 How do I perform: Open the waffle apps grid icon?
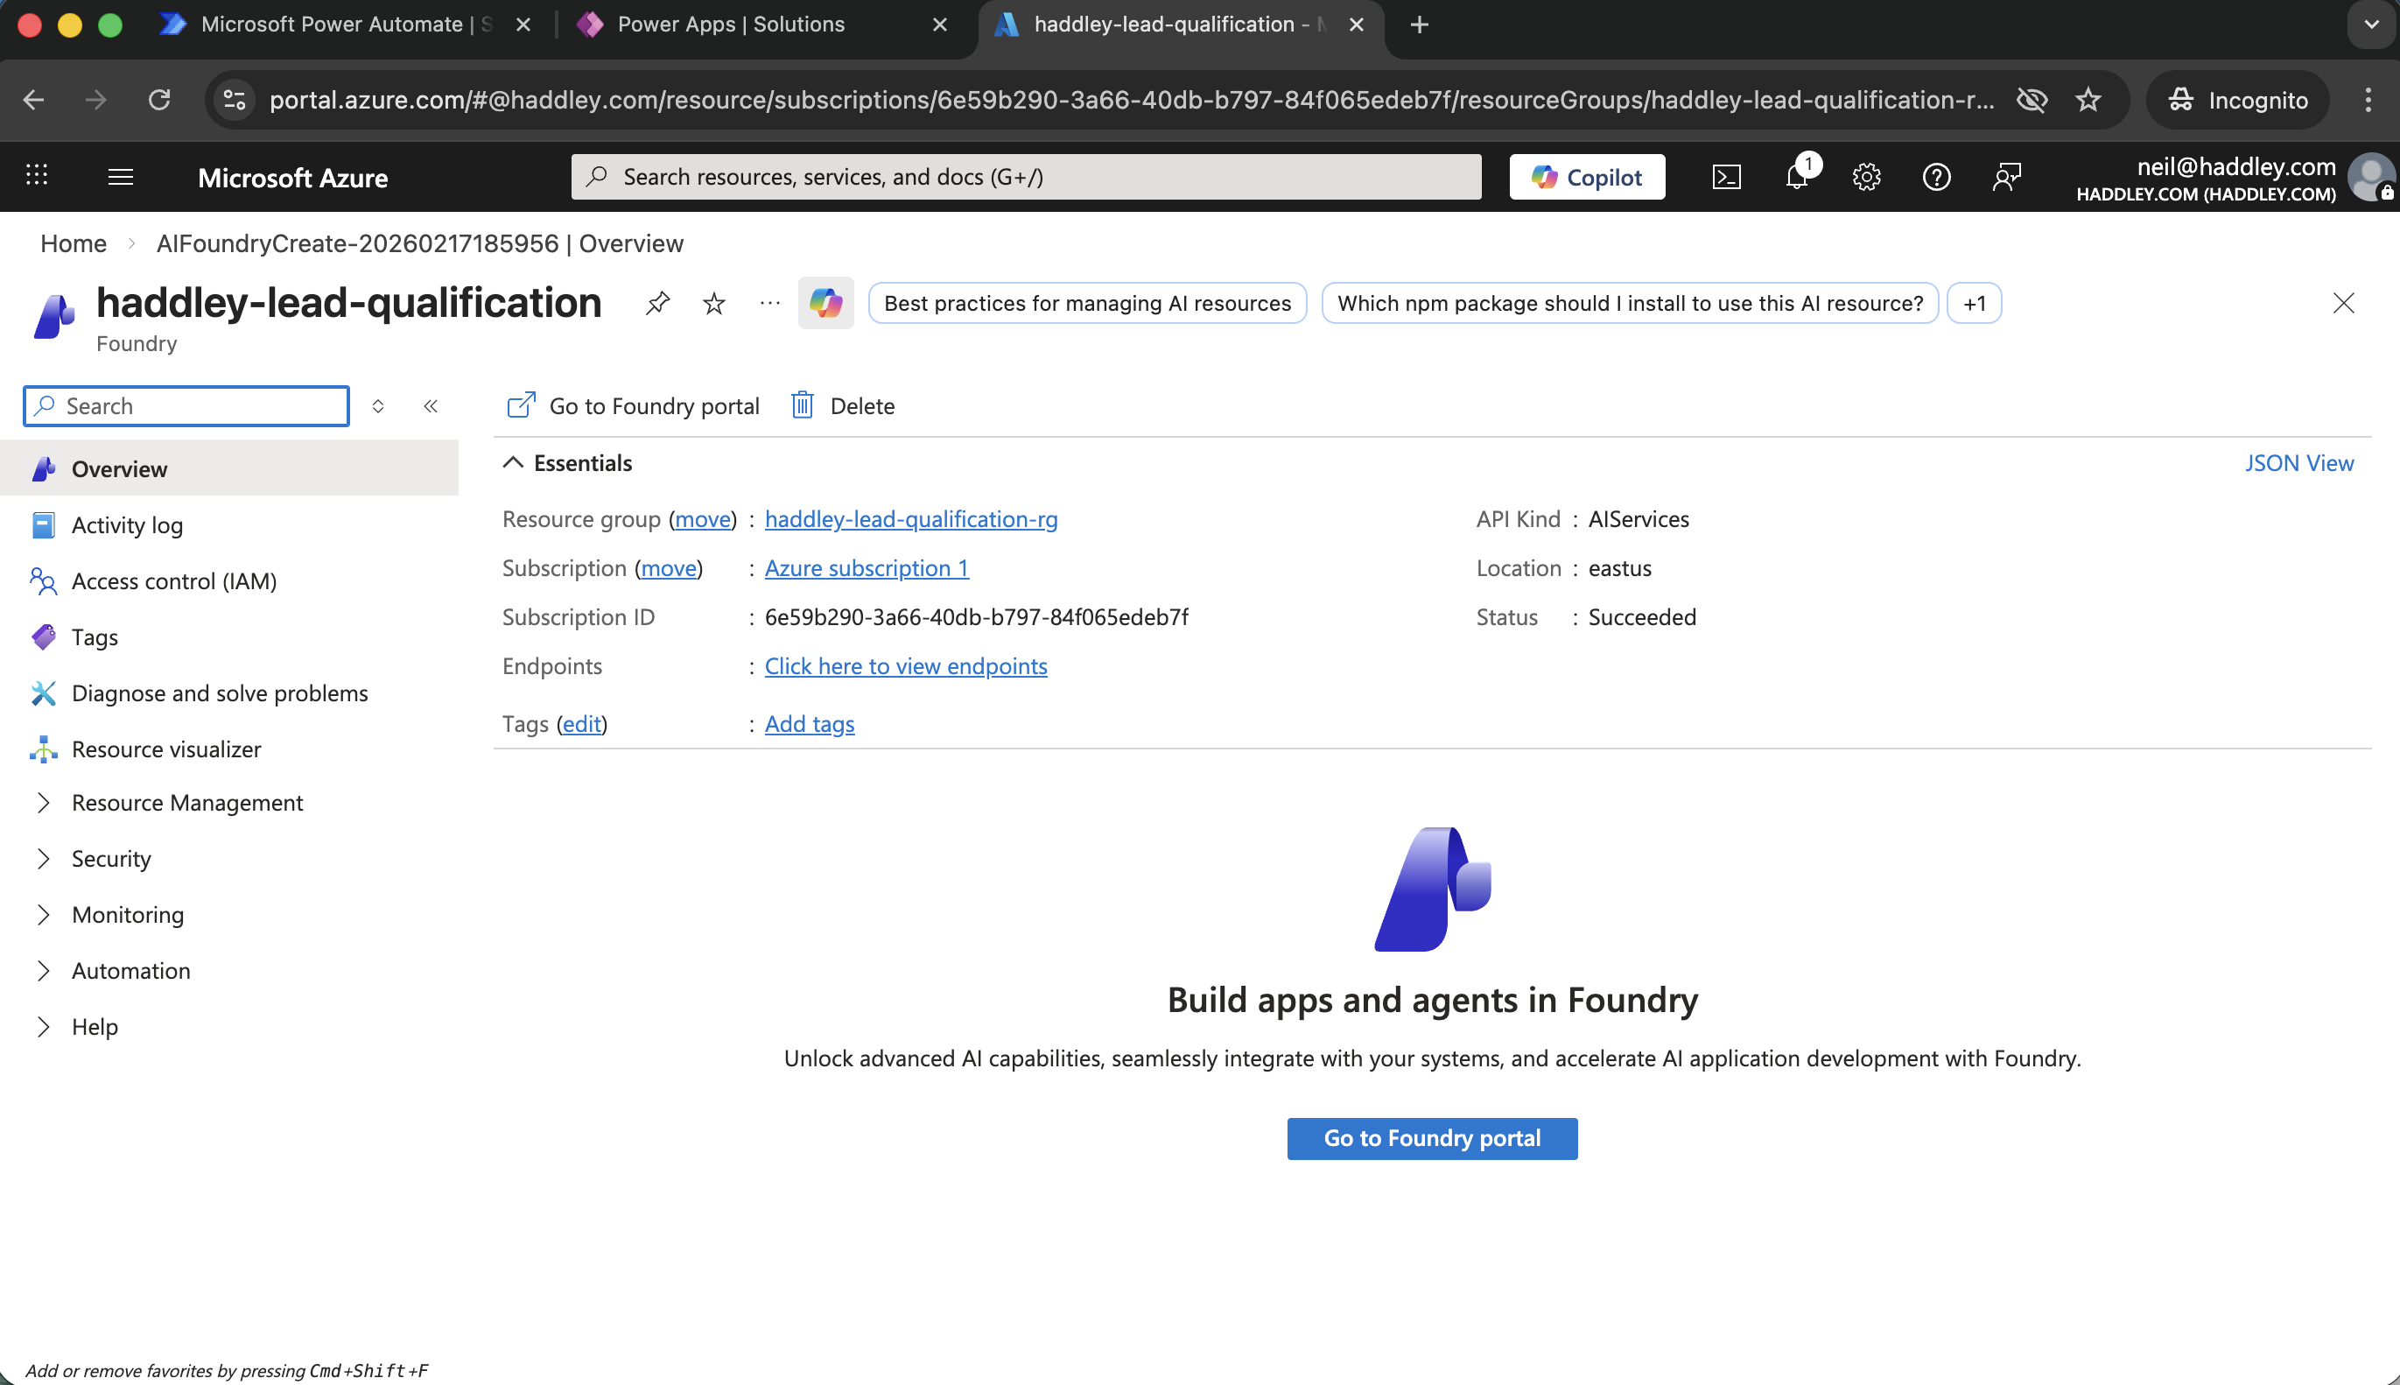[37, 175]
